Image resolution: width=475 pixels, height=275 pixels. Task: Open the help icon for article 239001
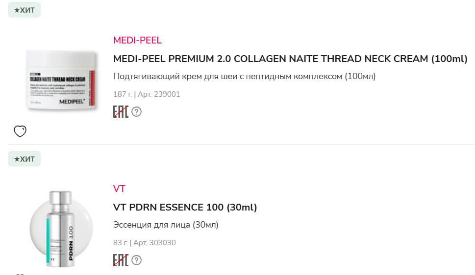click(137, 112)
